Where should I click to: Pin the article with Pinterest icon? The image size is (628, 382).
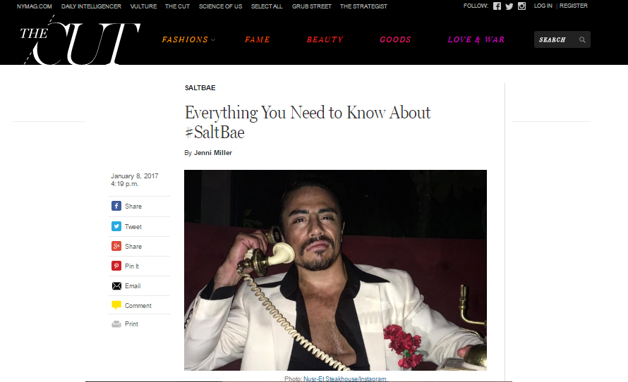coord(116,266)
